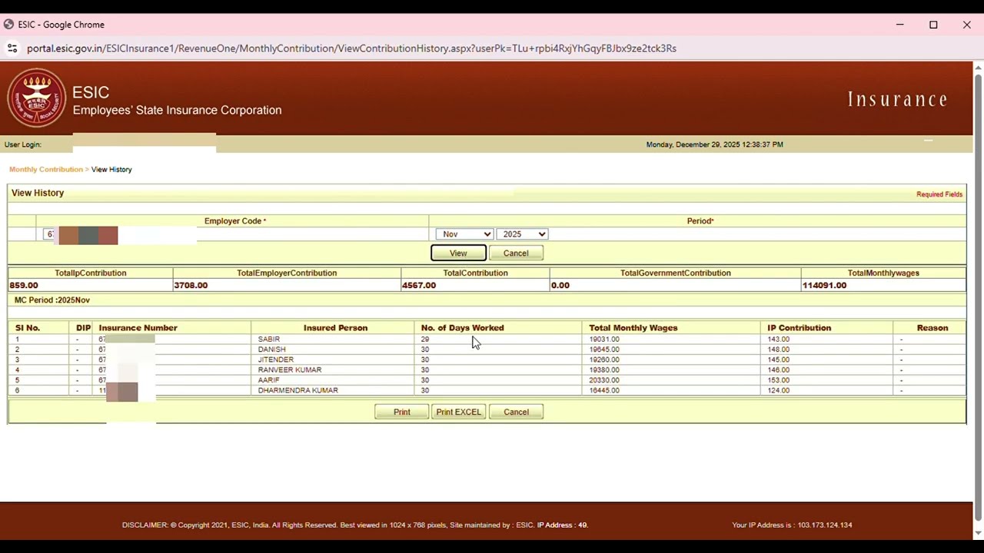
Task: Select insured person AARIF
Action: point(269,380)
